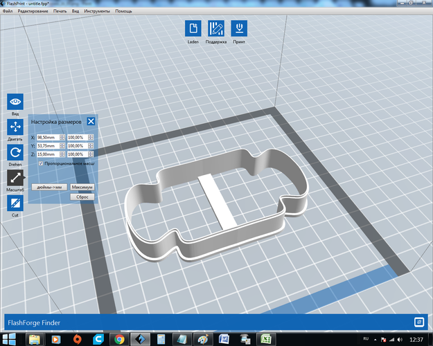Open Microsoft Excel from taskbar

click(x=266, y=339)
